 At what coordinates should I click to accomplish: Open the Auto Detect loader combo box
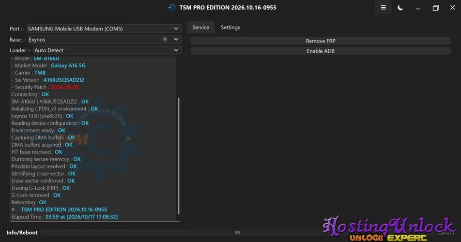[x=108, y=50]
